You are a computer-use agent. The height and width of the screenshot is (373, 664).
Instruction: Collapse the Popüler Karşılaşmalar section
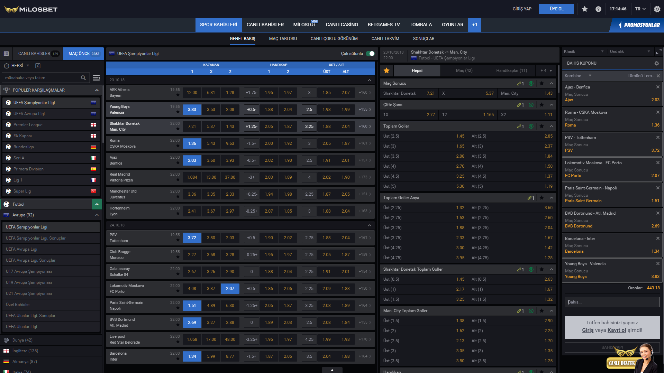[x=97, y=90]
